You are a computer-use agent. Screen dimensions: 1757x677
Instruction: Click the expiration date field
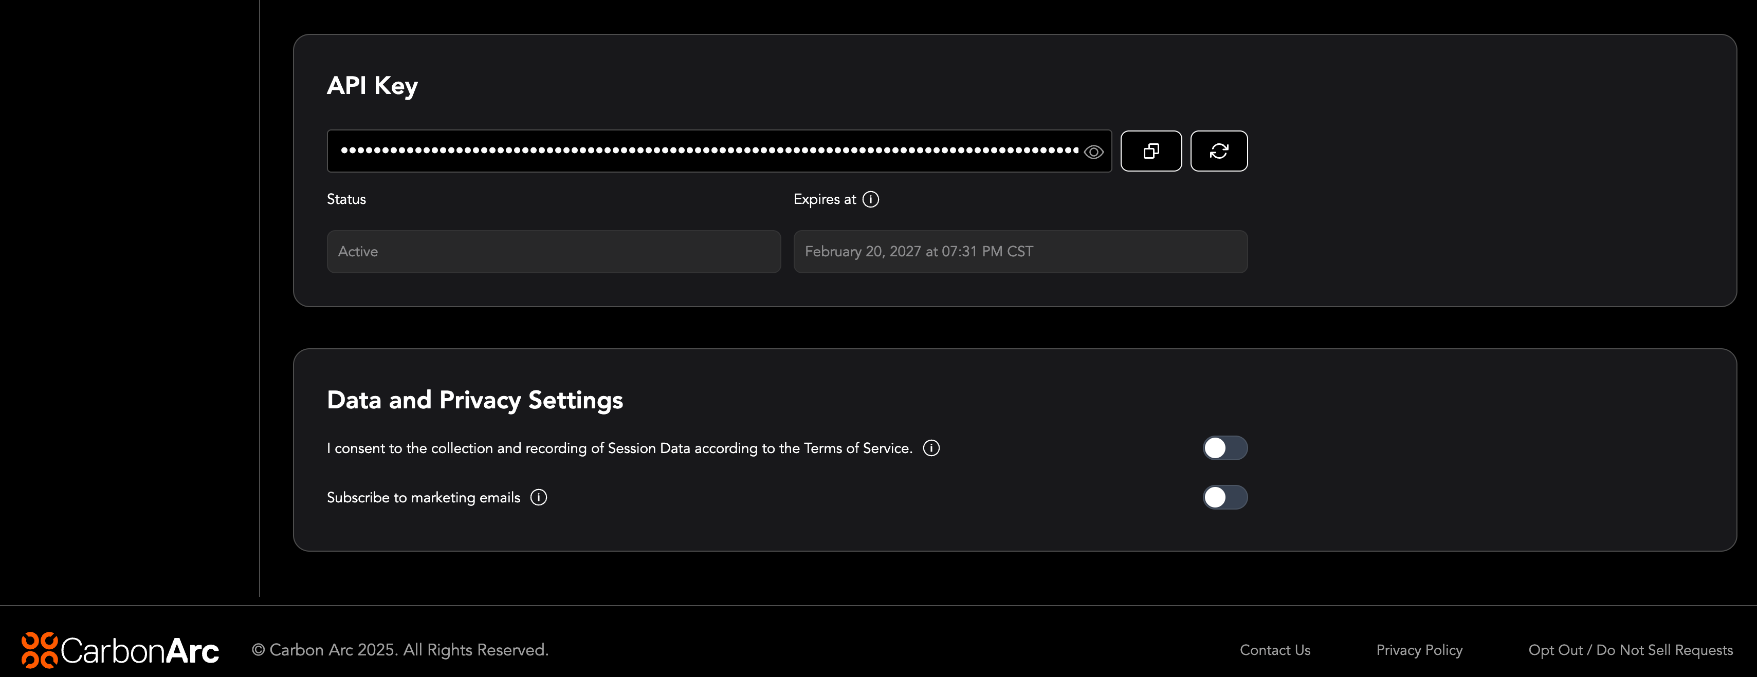click(1020, 252)
